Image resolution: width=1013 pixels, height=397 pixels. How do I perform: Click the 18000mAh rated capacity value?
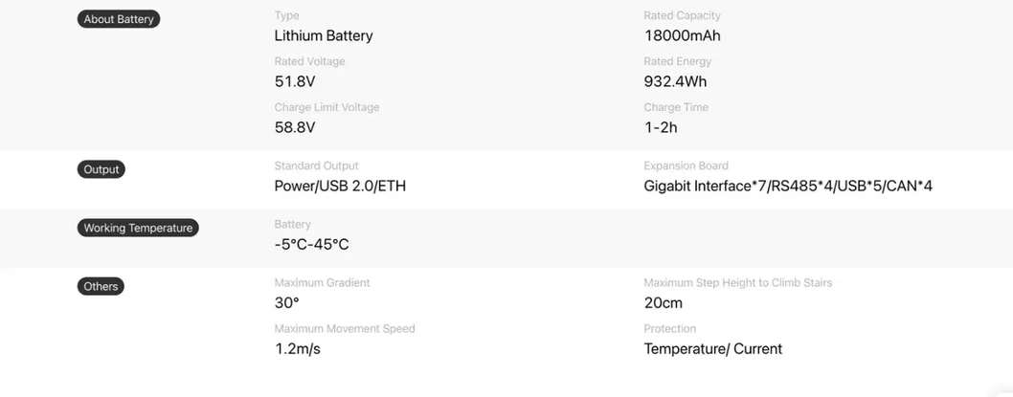682,35
